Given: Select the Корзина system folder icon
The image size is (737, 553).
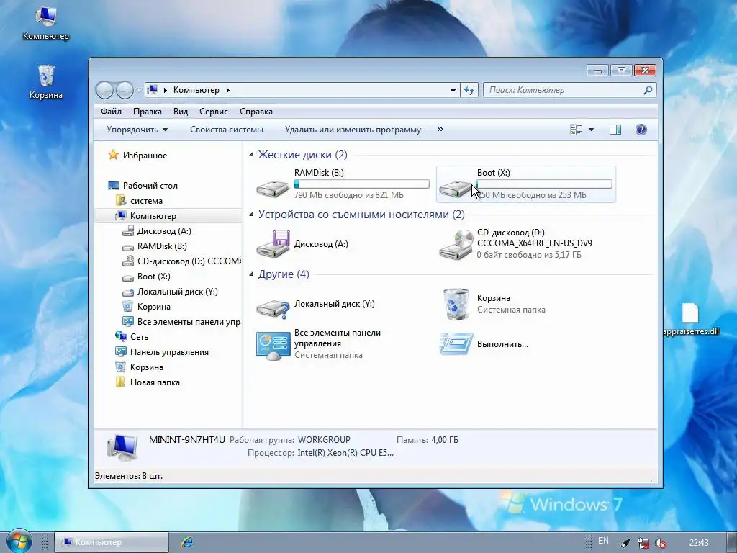Looking at the screenshot, I should pos(456,304).
